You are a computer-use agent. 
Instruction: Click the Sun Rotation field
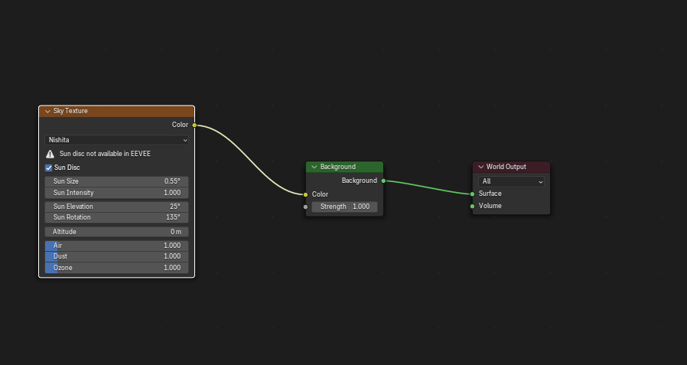[x=116, y=217]
